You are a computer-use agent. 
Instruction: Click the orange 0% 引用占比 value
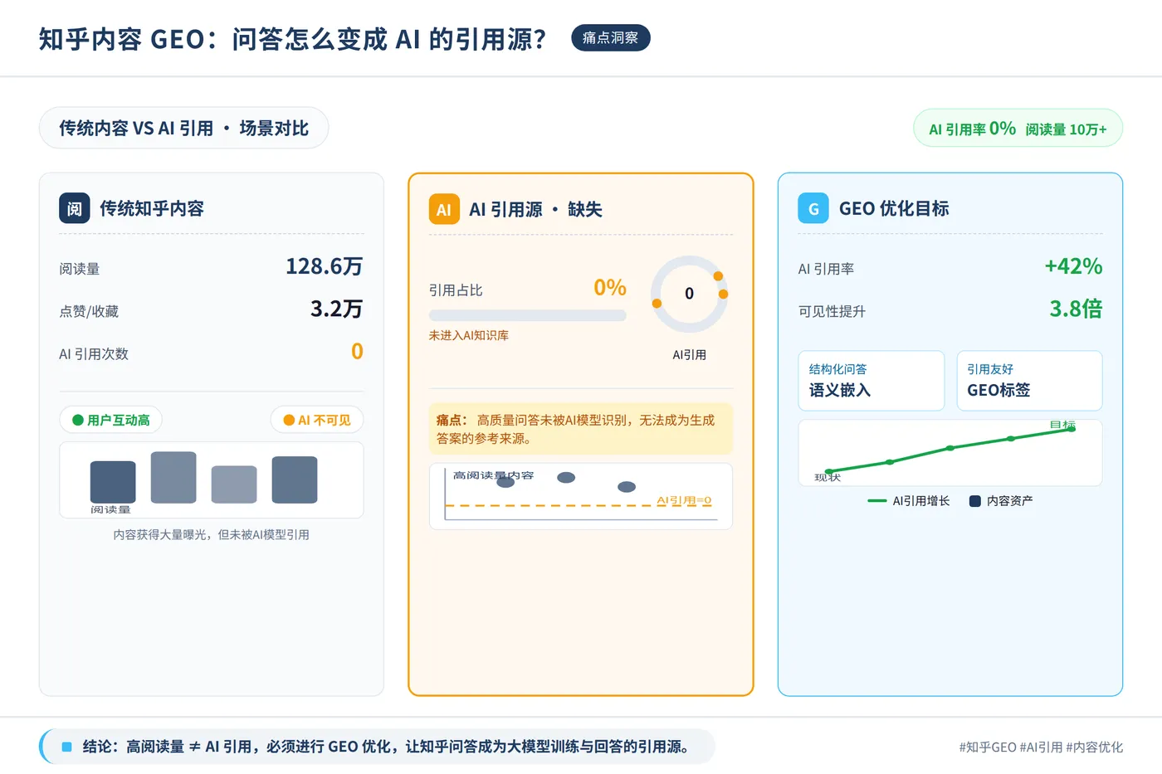coord(610,288)
